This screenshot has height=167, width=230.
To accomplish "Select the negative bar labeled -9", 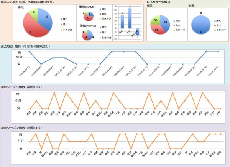I will tap(138, 31).
